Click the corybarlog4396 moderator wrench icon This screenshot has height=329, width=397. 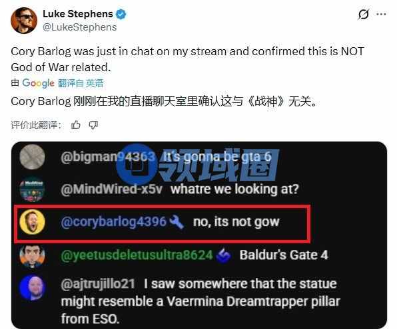coord(177,221)
